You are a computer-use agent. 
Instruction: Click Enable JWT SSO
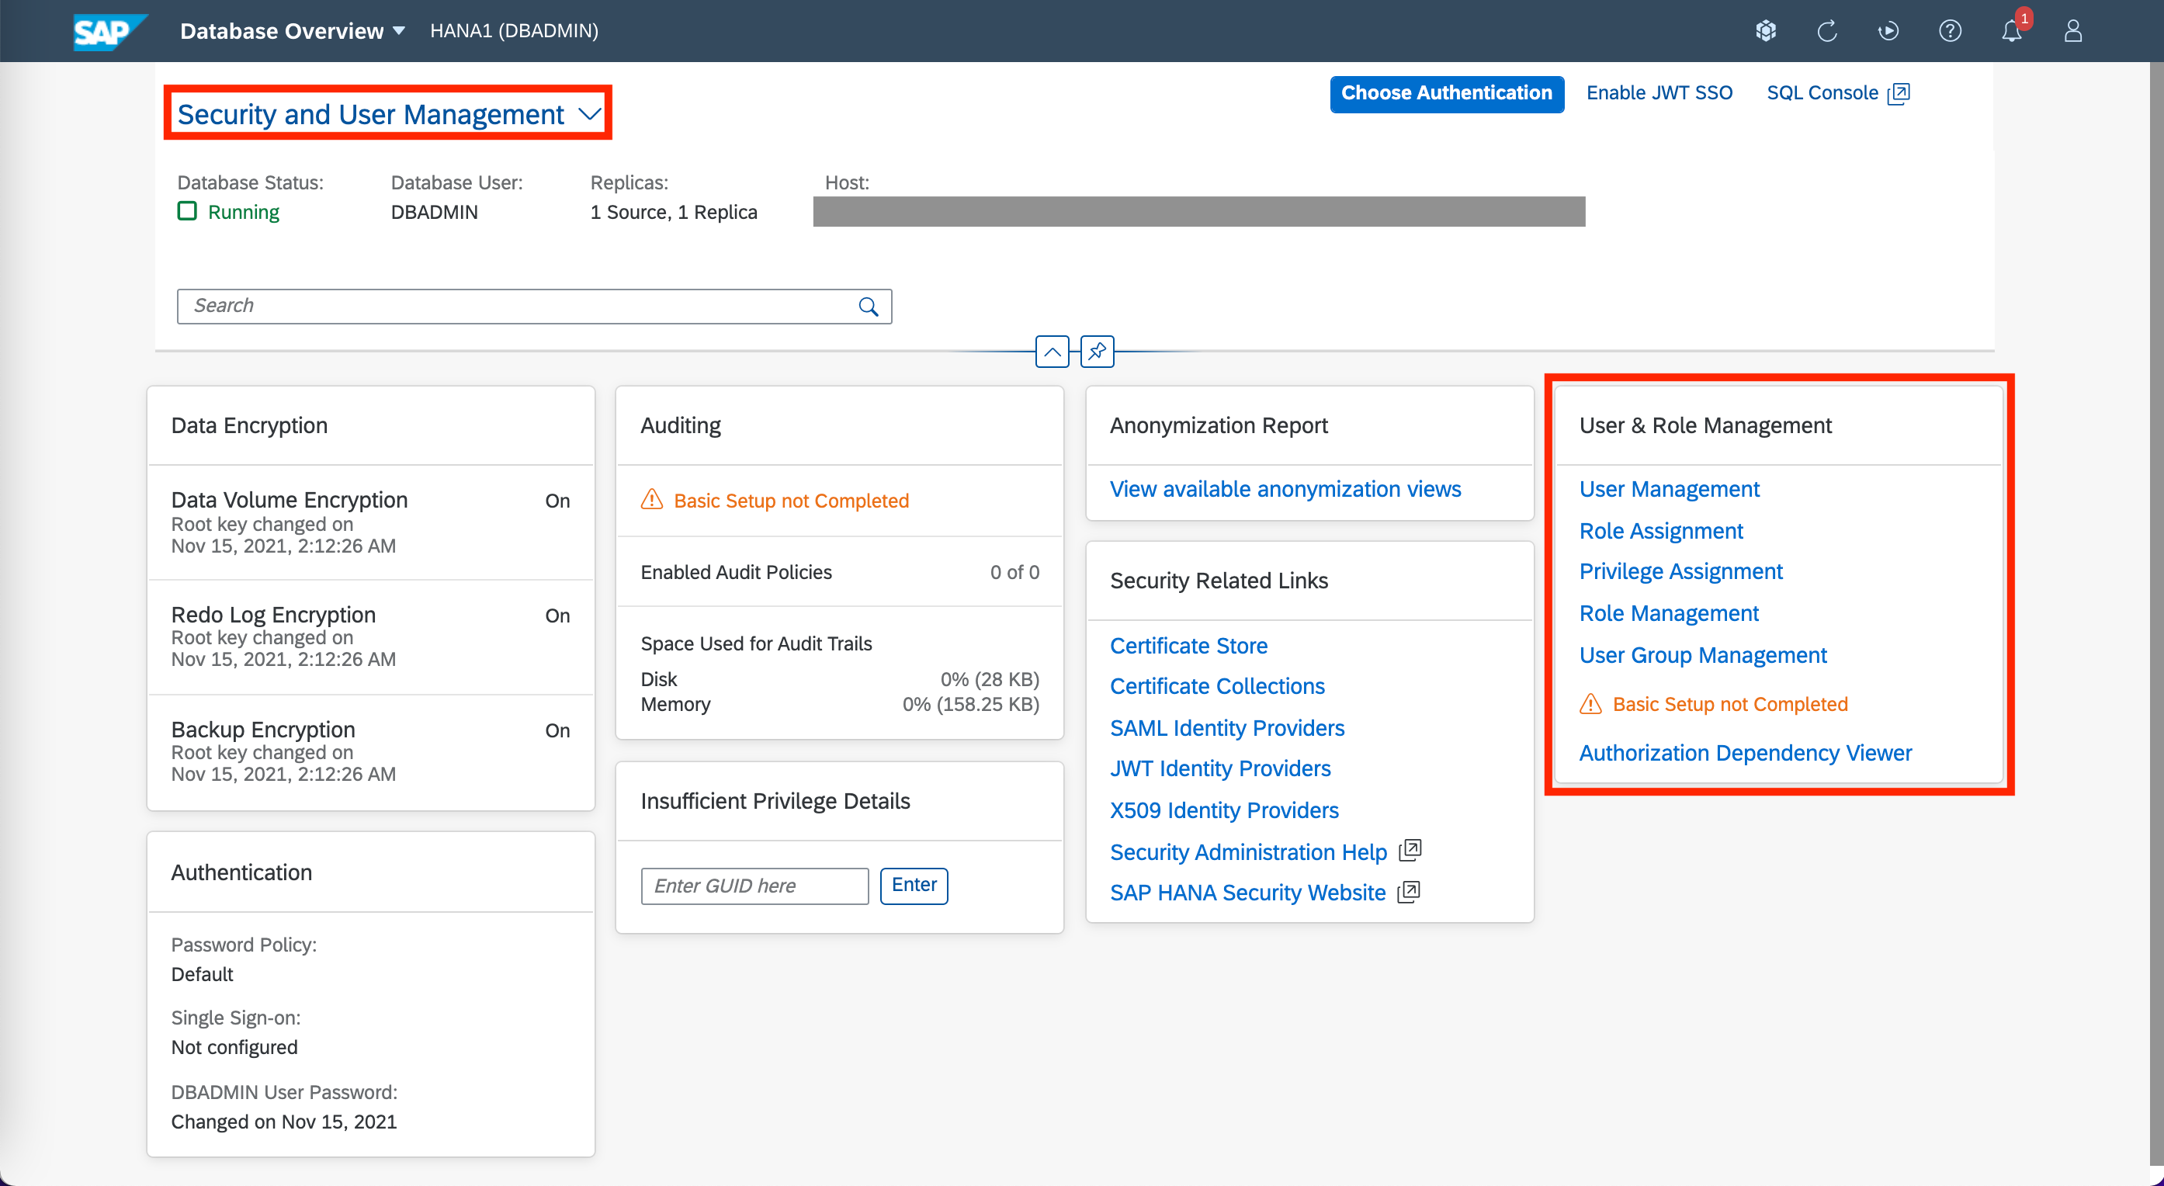pyautogui.click(x=1658, y=93)
